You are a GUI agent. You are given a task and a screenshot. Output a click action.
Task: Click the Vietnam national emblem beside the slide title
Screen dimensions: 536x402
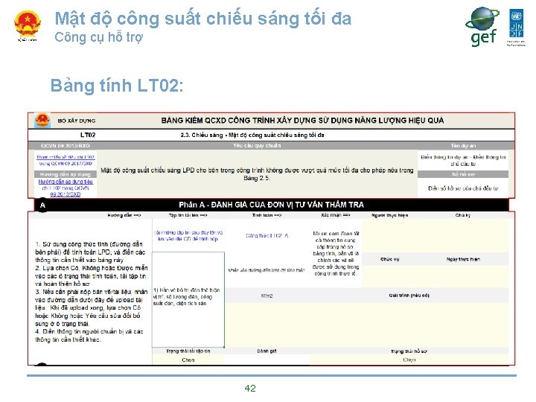[x=28, y=25]
